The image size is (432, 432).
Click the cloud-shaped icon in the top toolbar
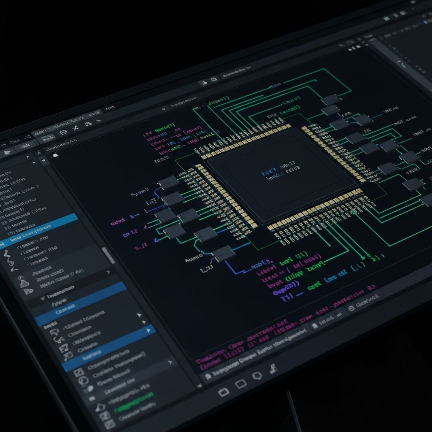click(88, 124)
